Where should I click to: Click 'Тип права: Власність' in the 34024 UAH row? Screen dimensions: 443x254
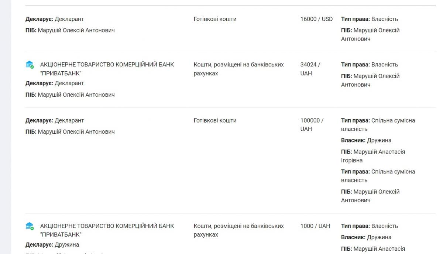coord(370,65)
